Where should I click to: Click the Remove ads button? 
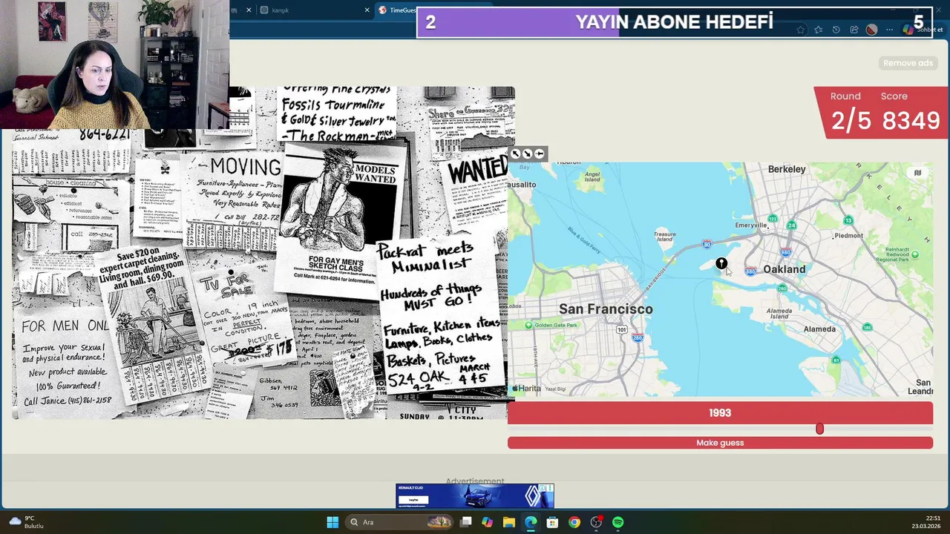908,63
